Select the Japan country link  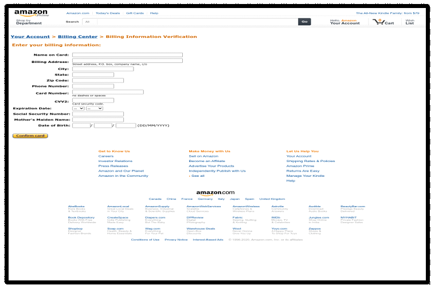click(x=235, y=199)
